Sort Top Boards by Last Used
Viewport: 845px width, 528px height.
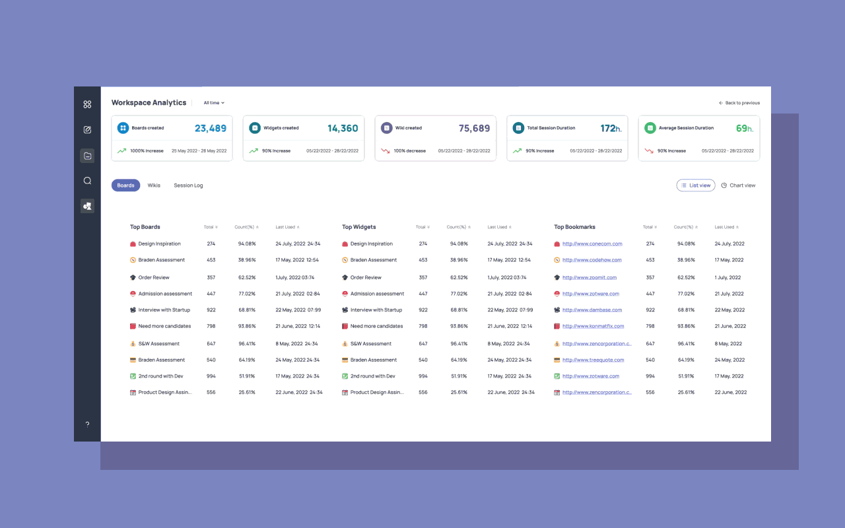click(x=287, y=227)
